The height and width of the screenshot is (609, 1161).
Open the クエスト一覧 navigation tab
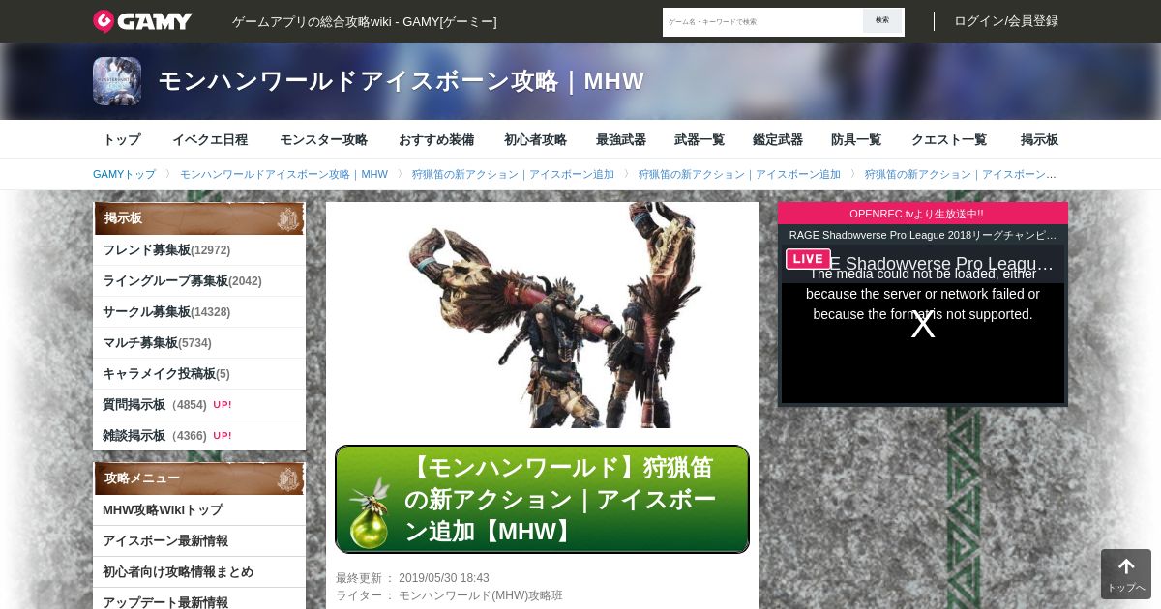[x=949, y=139]
